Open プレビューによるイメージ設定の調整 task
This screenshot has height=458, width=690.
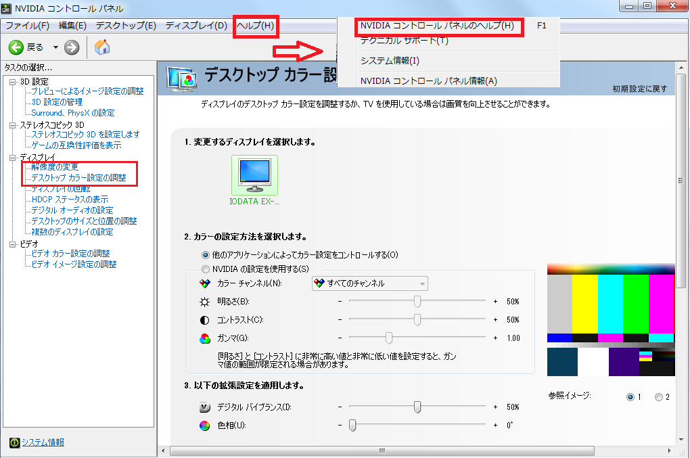87,91
